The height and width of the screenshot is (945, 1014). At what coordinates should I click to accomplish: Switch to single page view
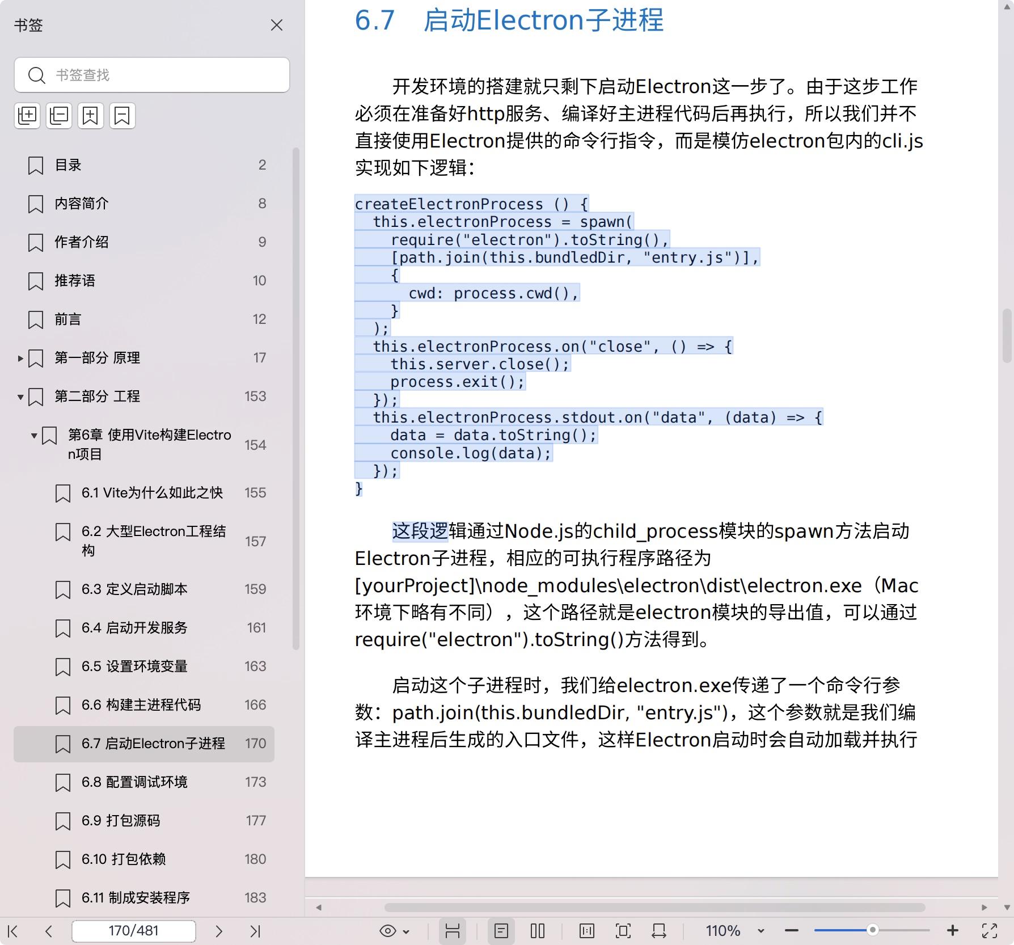point(501,931)
